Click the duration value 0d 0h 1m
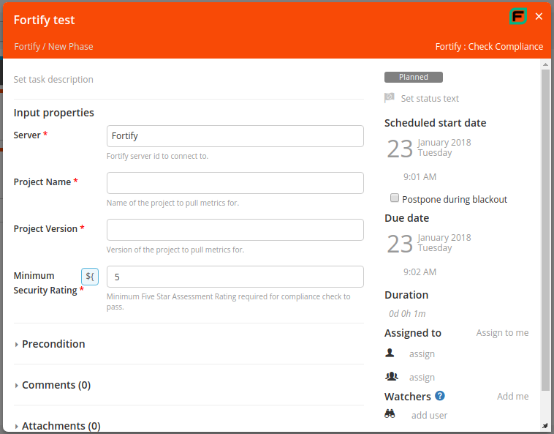 (x=407, y=314)
